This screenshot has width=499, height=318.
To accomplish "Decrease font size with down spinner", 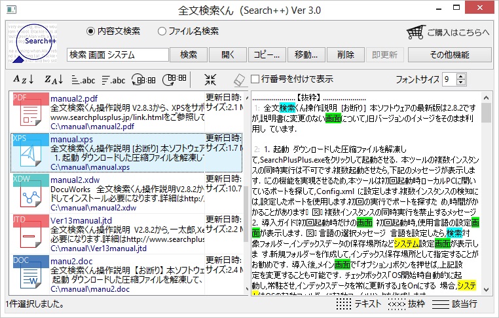I will (x=461, y=82).
